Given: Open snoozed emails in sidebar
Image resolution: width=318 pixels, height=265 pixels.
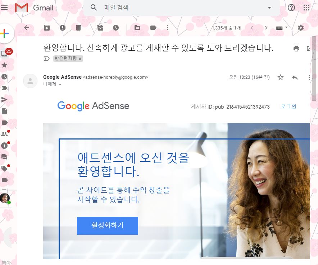Looking at the screenshot, I should (4, 77).
